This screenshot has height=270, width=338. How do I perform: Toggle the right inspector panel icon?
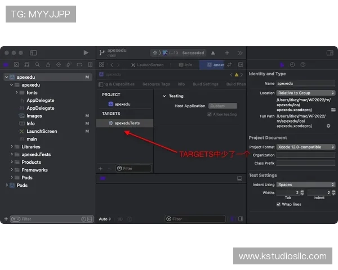(x=330, y=53)
